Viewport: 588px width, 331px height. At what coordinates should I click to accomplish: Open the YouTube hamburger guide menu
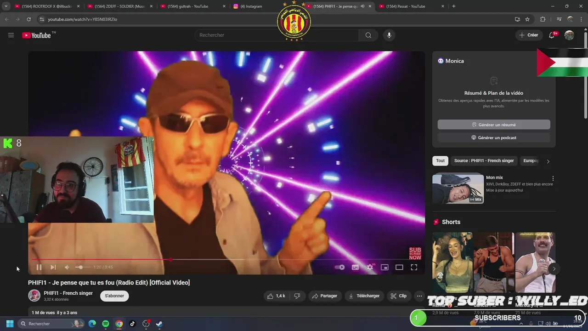tap(11, 35)
